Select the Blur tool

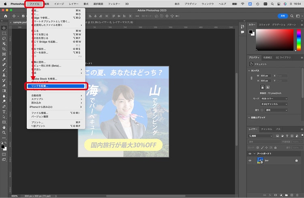tap(4, 96)
